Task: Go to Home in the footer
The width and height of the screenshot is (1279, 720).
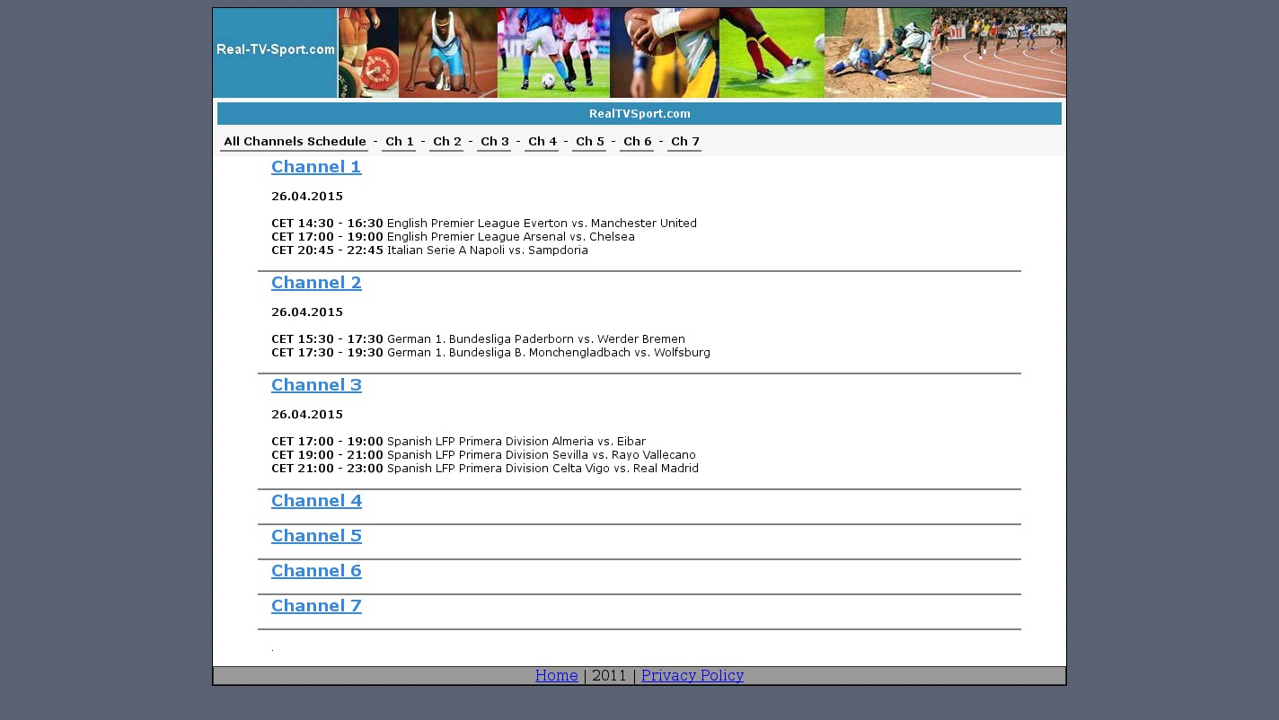Action: (556, 676)
